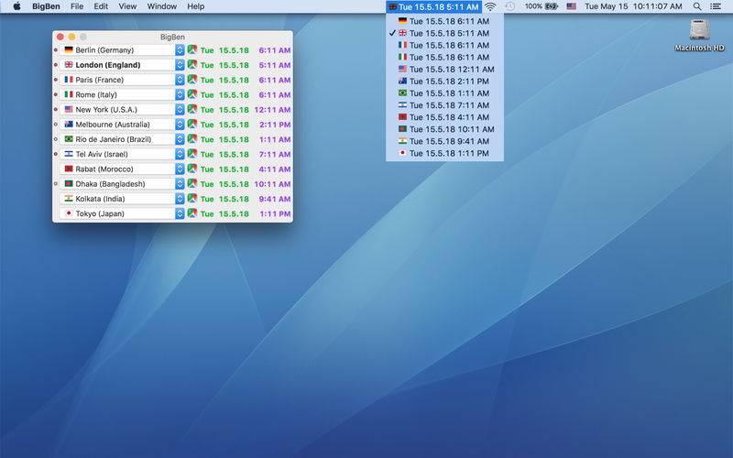This screenshot has height=458, width=733.
Task: Click the Wi-Fi status icon
Action: tap(490, 6)
